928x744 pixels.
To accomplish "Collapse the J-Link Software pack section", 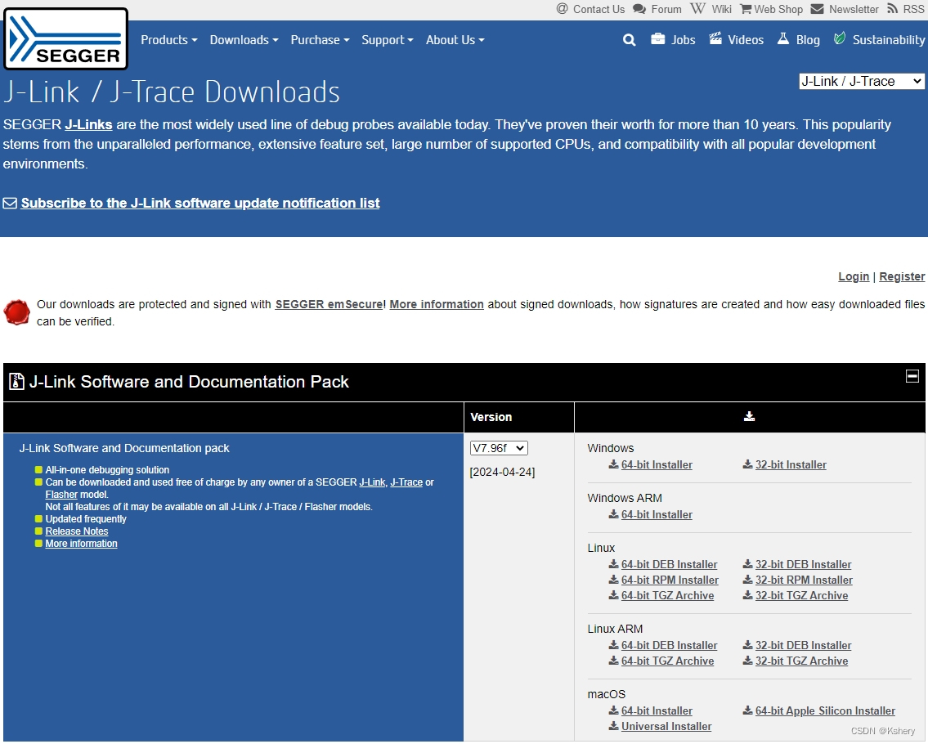I will point(912,376).
